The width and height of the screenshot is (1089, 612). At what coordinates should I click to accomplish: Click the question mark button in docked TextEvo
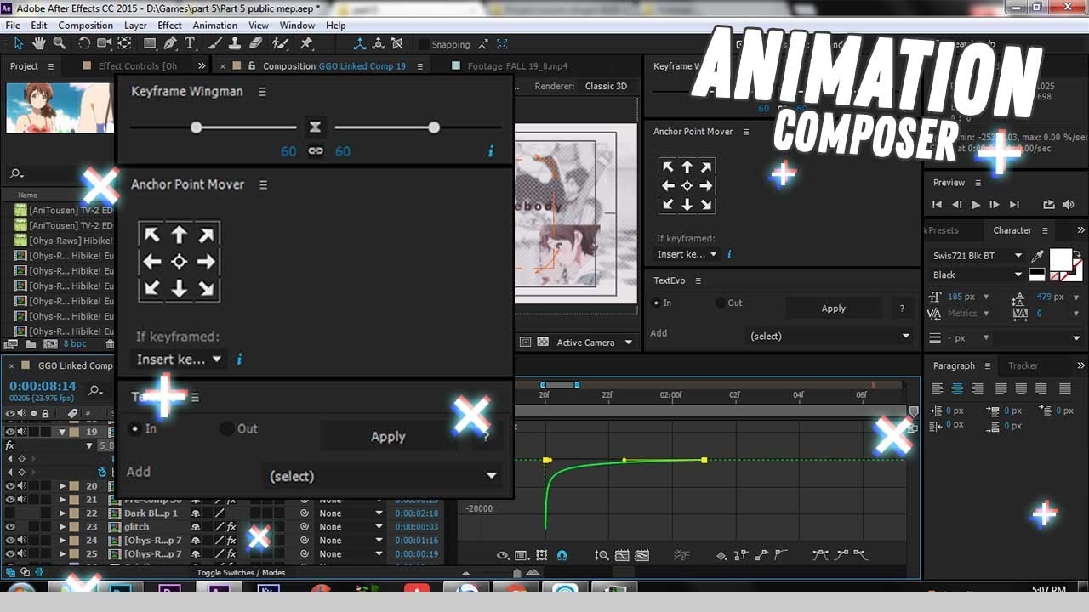click(902, 309)
